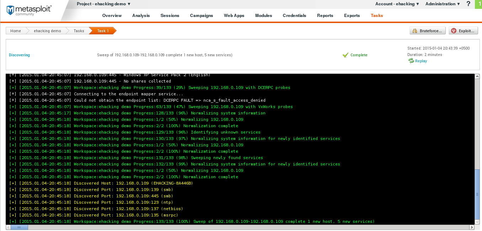The image size is (482, 231).
Task: Open the help question mark icon
Action: (468, 4)
